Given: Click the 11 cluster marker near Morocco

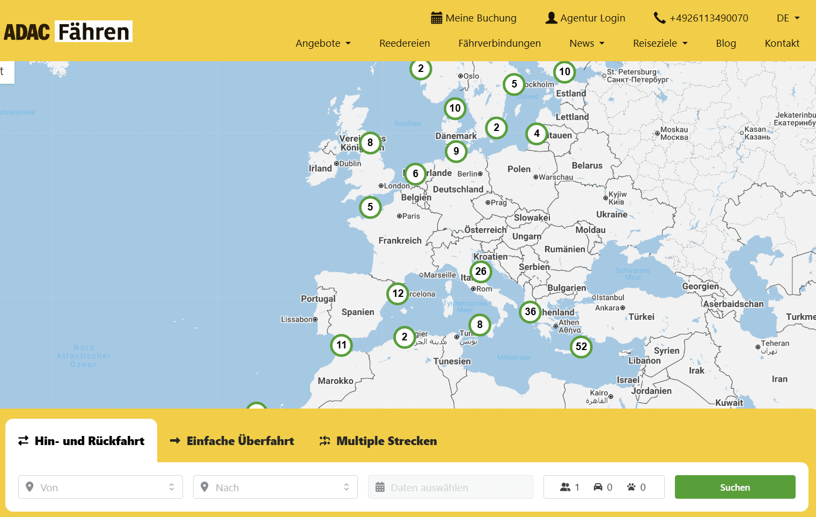Looking at the screenshot, I should (341, 345).
